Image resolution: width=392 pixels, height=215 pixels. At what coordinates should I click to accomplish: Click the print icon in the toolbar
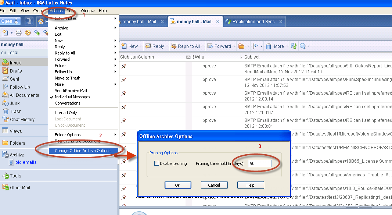[18, 32]
